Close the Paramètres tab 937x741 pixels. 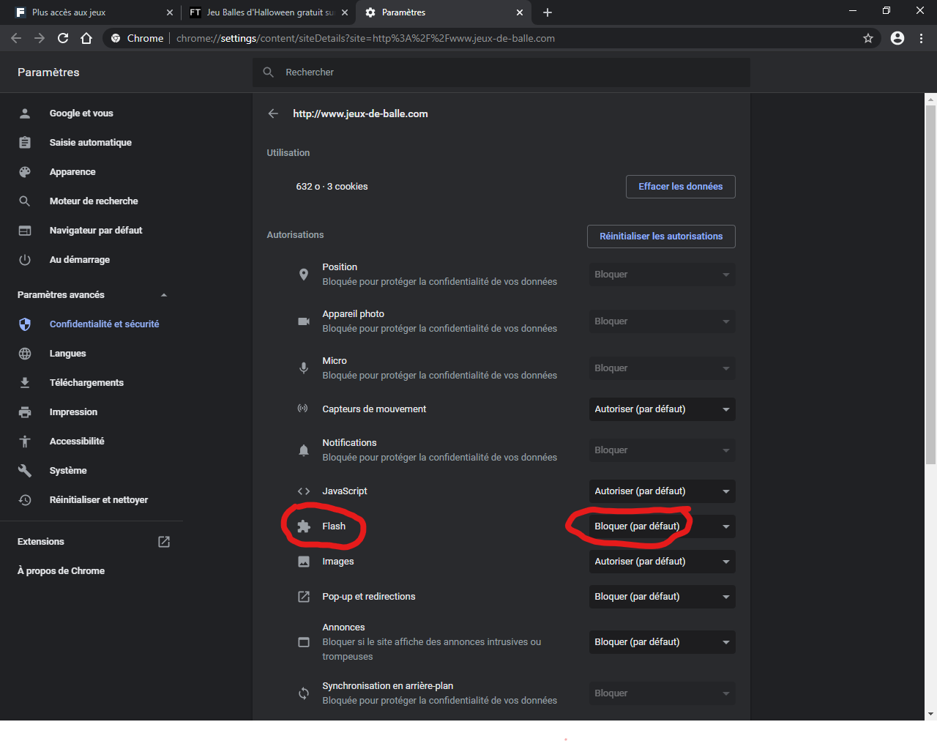coord(520,12)
